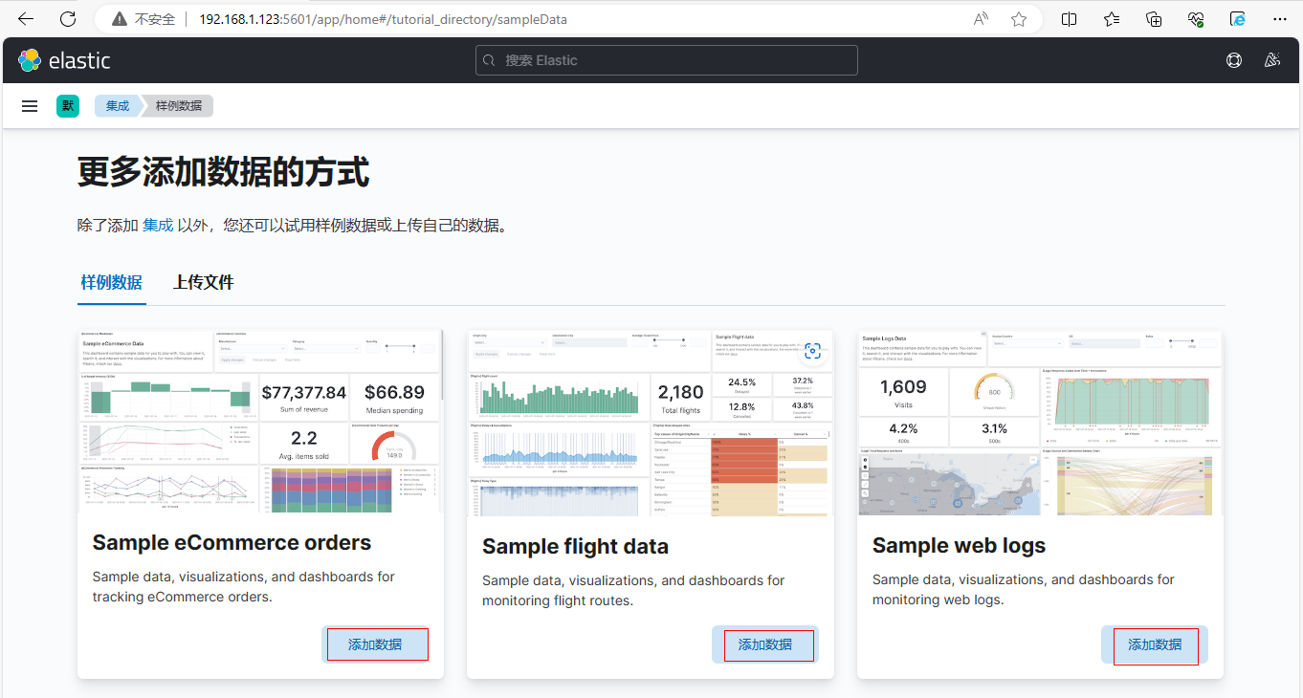Click the screenshot capture icon on flight preview

tap(812, 352)
